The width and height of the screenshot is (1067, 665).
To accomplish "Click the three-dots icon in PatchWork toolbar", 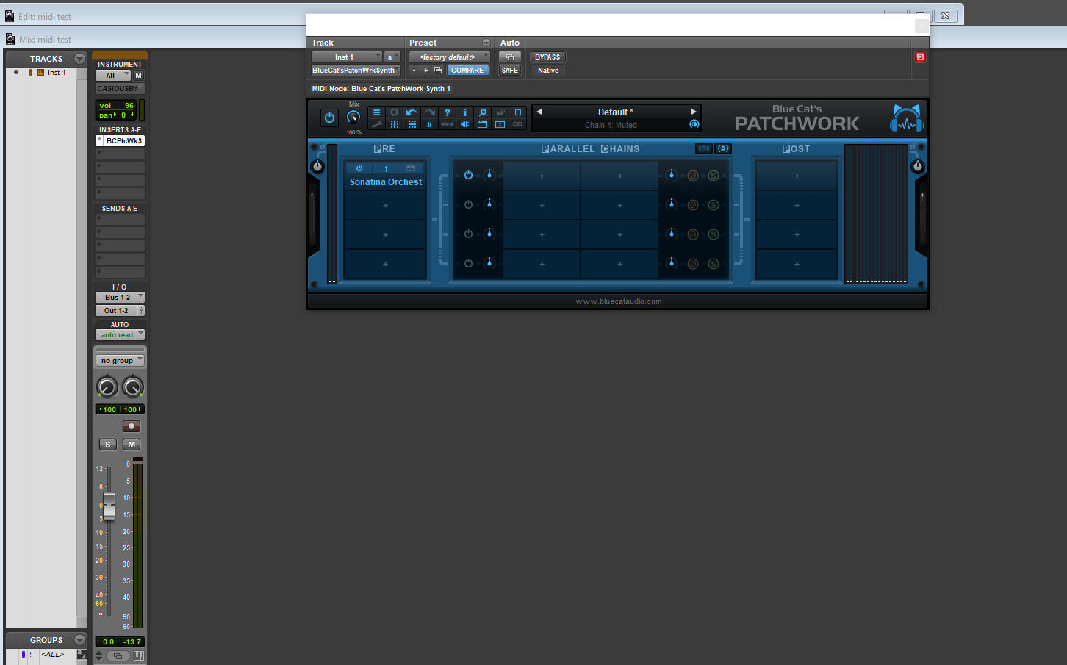I will pos(447,124).
